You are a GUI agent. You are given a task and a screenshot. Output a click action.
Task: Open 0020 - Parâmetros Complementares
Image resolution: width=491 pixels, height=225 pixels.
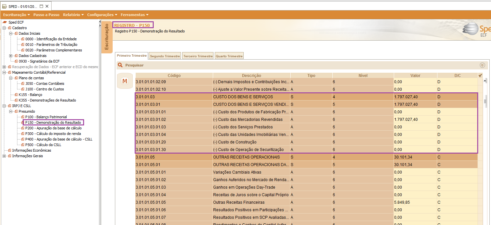point(54,50)
